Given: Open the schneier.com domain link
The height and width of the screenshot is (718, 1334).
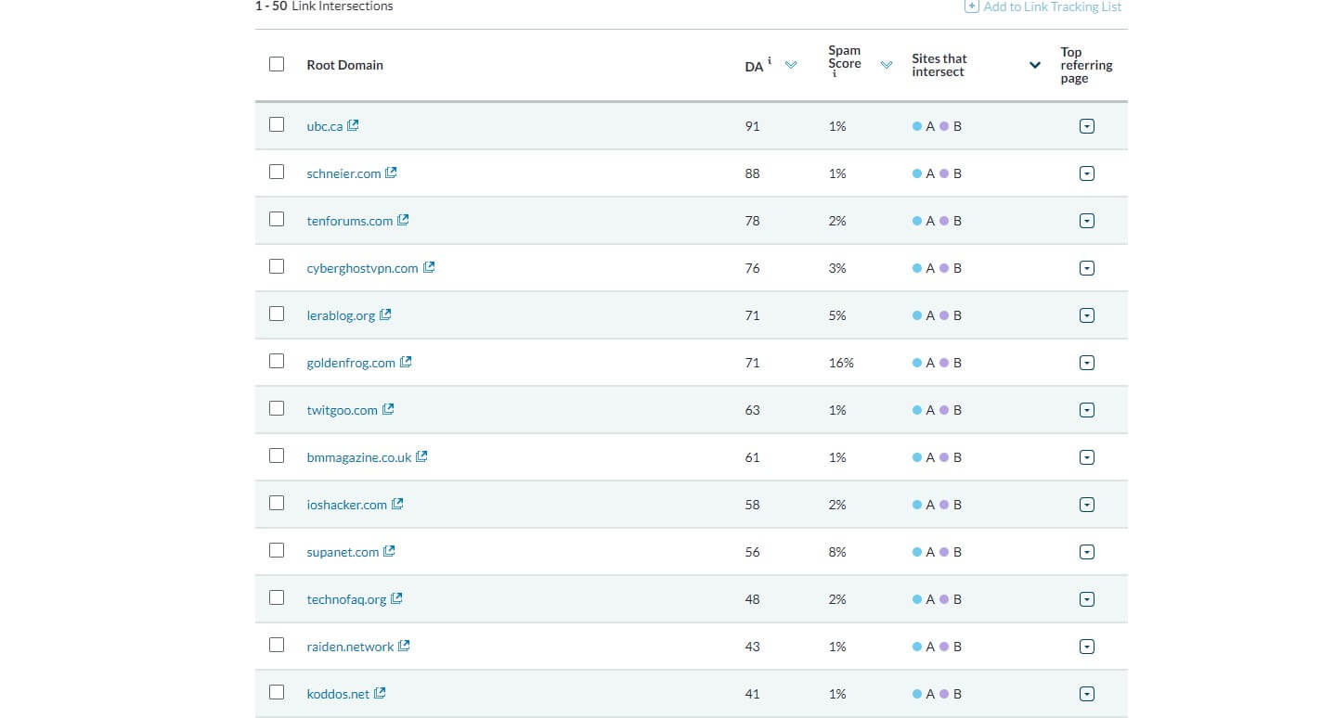Looking at the screenshot, I should (343, 173).
